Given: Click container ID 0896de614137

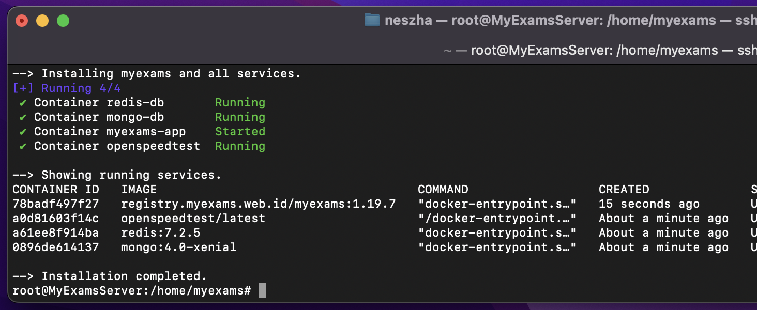Looking at the screenshot, I should click(x=56, y=247).
